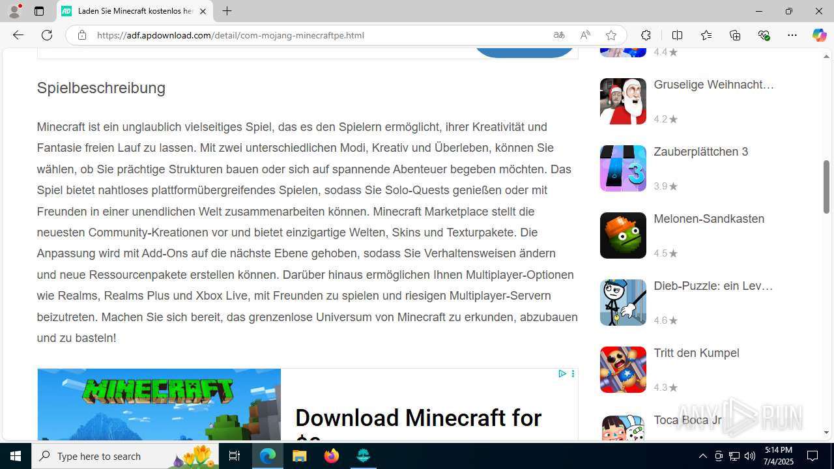Image resolution: width=834 pixels, height=469 pixels.
Task: View site information lock icon
Action: click(x=81, y=35)
